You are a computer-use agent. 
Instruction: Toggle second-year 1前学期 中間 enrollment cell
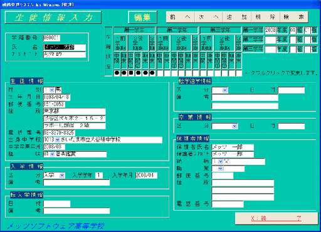(160, 73)
